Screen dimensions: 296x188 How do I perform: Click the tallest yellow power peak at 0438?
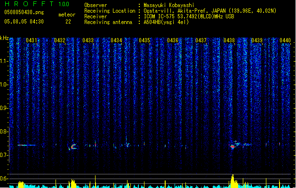pos(233,181)
